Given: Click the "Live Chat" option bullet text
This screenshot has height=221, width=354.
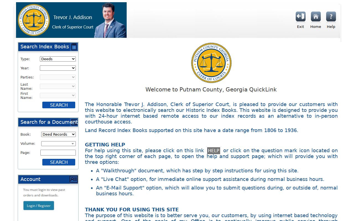Looking at the screenshot, I should coord(210,179).
